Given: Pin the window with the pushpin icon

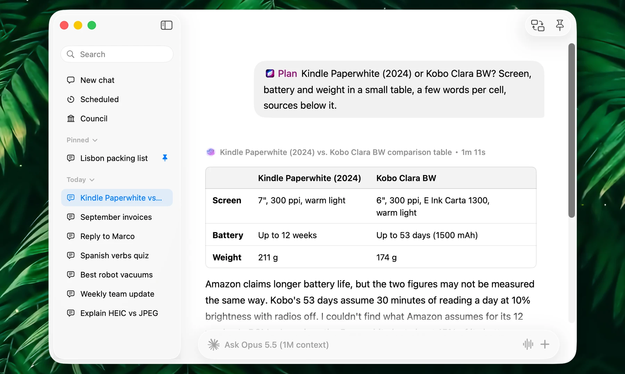Looking at the screenshot, I should [560, 25].
